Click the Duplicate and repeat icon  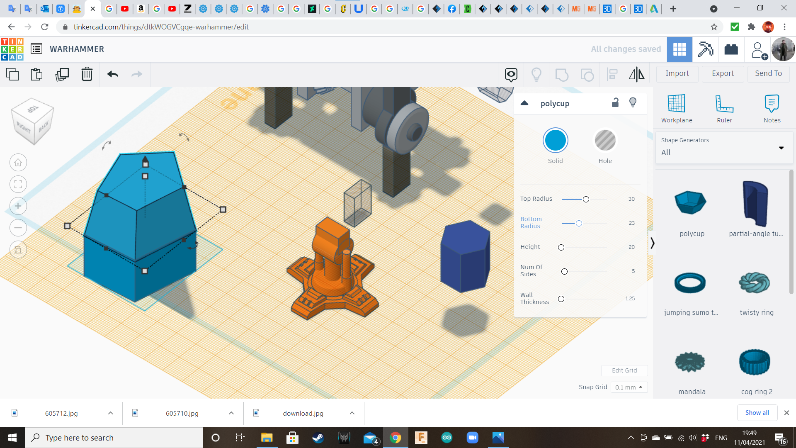(x=62, y=74)
